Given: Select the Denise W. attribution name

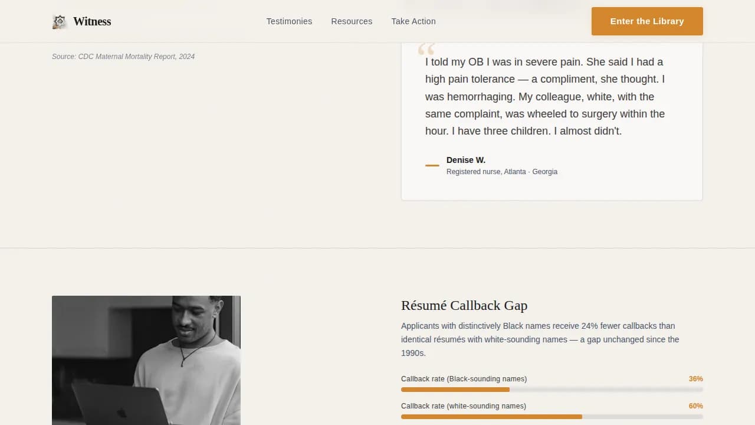Looking at the screenshot, I should click(465, 160).
